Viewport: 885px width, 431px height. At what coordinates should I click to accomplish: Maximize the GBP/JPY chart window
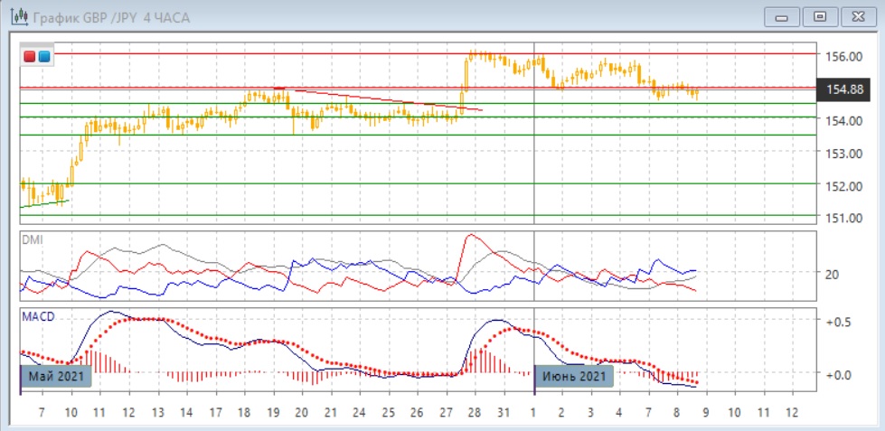820,16
